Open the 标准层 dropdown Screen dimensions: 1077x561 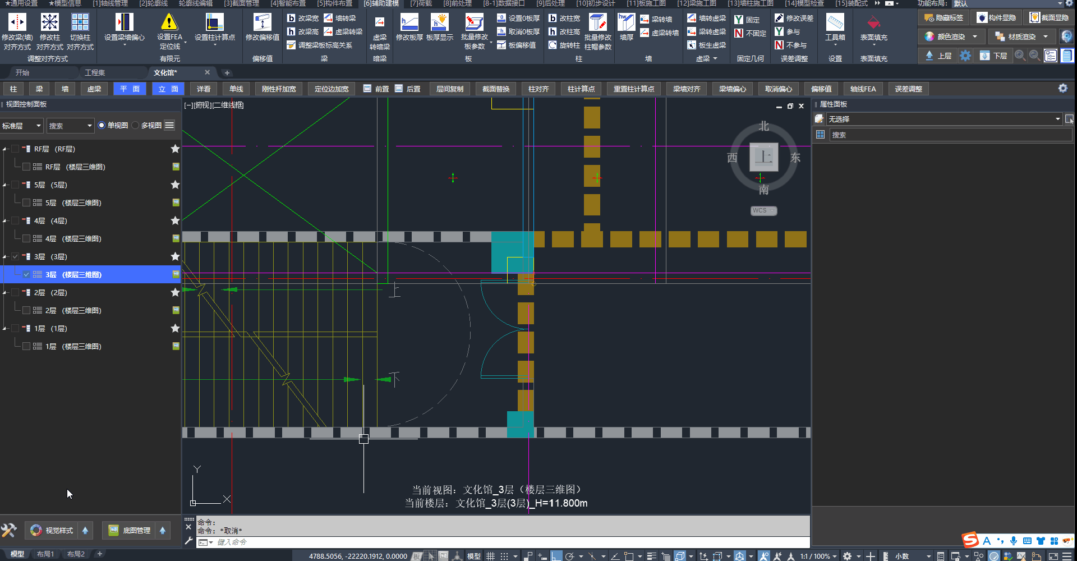[21, 126]
